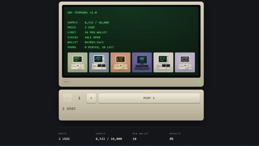Click the quantity value 1 in stepper
259x146 pixels.
[x=79, y=98]
